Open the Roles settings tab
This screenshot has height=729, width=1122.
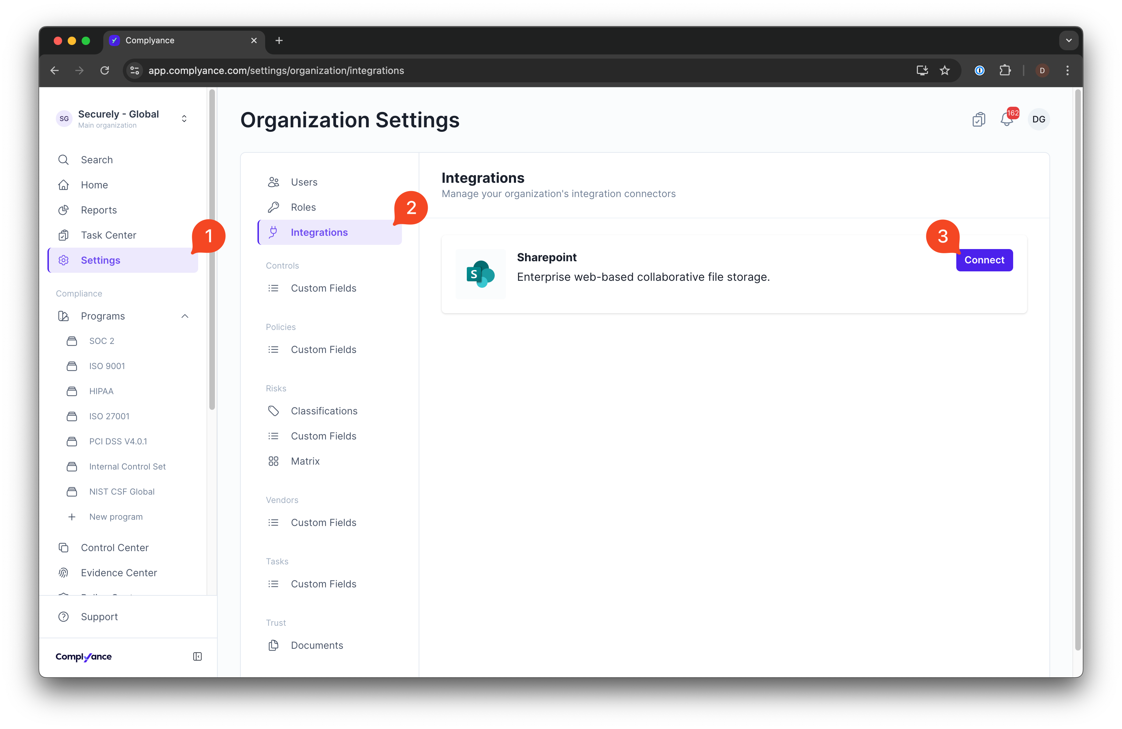point(330,207)
